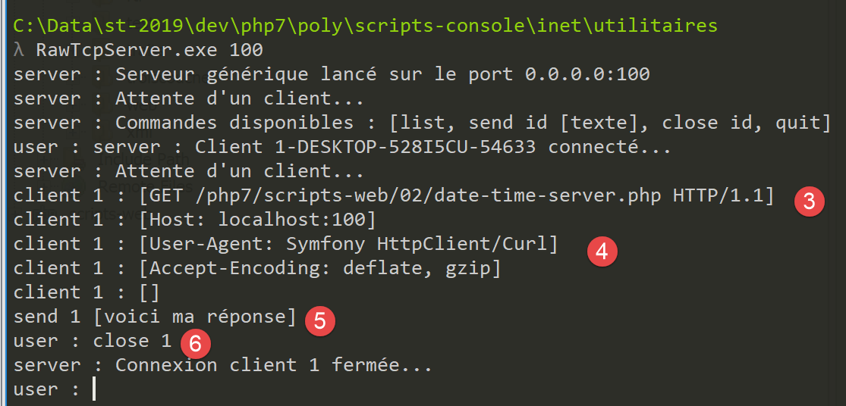This screenshot has width=846, height=406.
Task: Click the green directory path line
Action: pyautogui.click(x=365, y=26)
